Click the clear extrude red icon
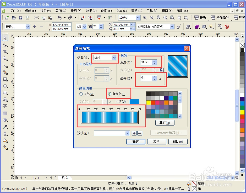The width and height of the screenshot is (246, 193). pyautogui.click(x=227, y=27)
